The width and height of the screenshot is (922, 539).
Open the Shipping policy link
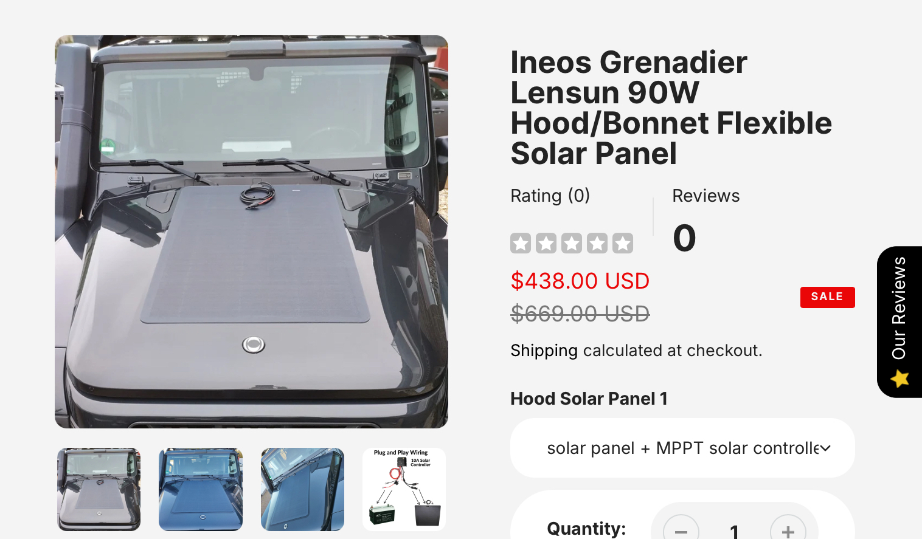(x=544, y=351)
